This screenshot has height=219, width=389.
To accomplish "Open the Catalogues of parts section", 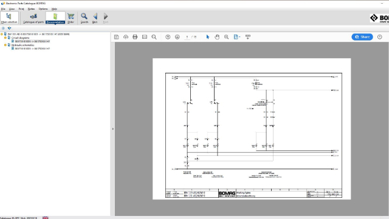I will pyautogui.click(x=33, y=18).
